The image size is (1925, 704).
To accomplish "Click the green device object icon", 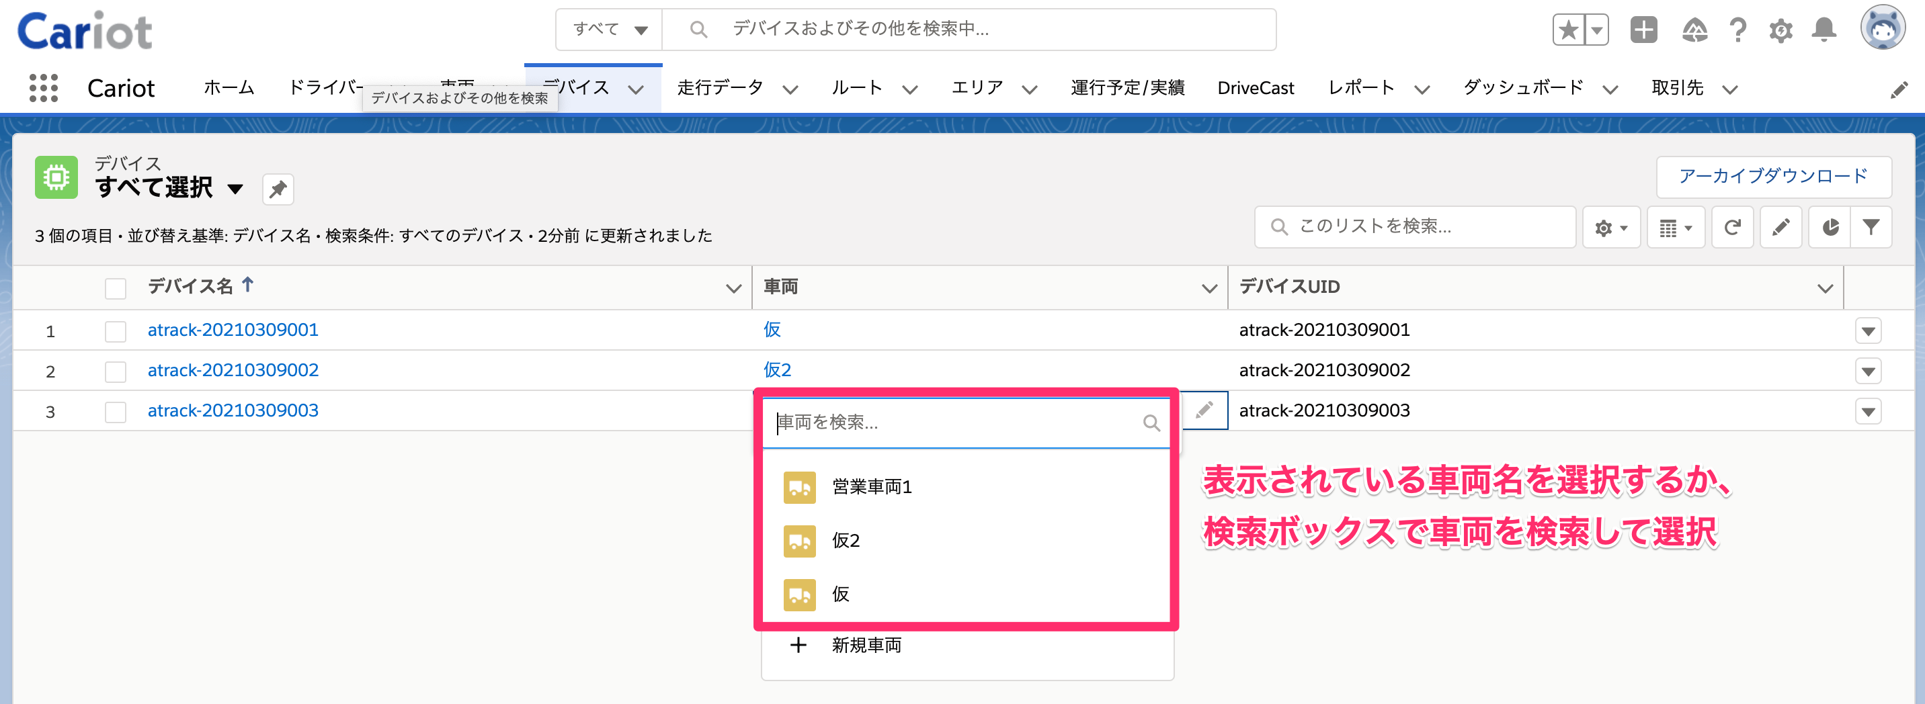I will point(56,177).
